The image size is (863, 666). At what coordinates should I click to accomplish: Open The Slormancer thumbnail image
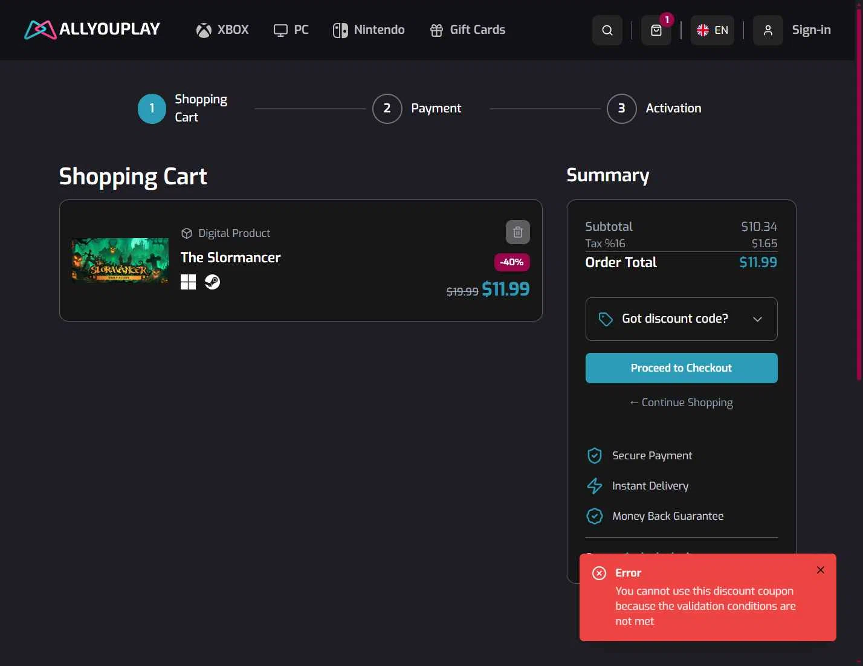click(x=120, y=260)
